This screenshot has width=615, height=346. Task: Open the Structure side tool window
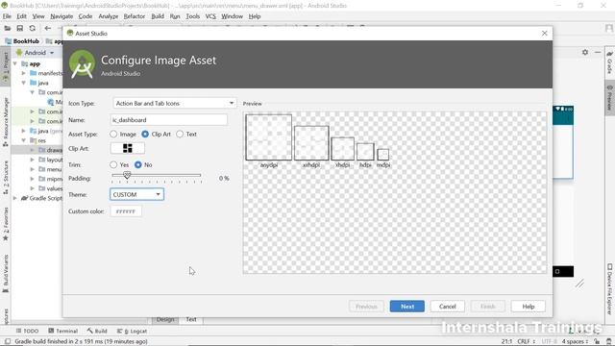point(6,177)
